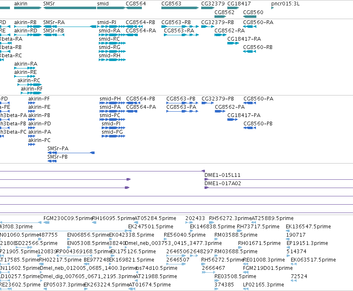This screenshot has width=353, height=291.
Task: Click the FGM230C09.5prime EST label
Action: (68, 218)
